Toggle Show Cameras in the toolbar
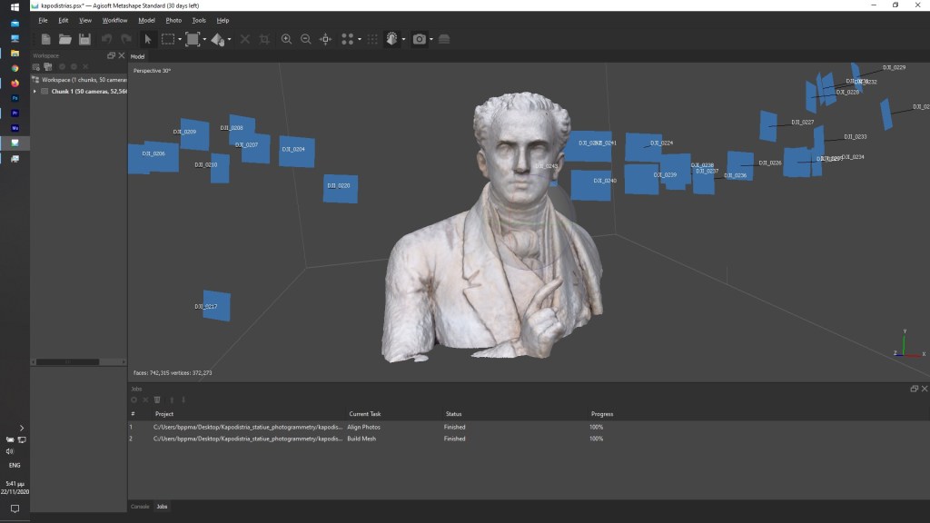 [x=419, y=39]
